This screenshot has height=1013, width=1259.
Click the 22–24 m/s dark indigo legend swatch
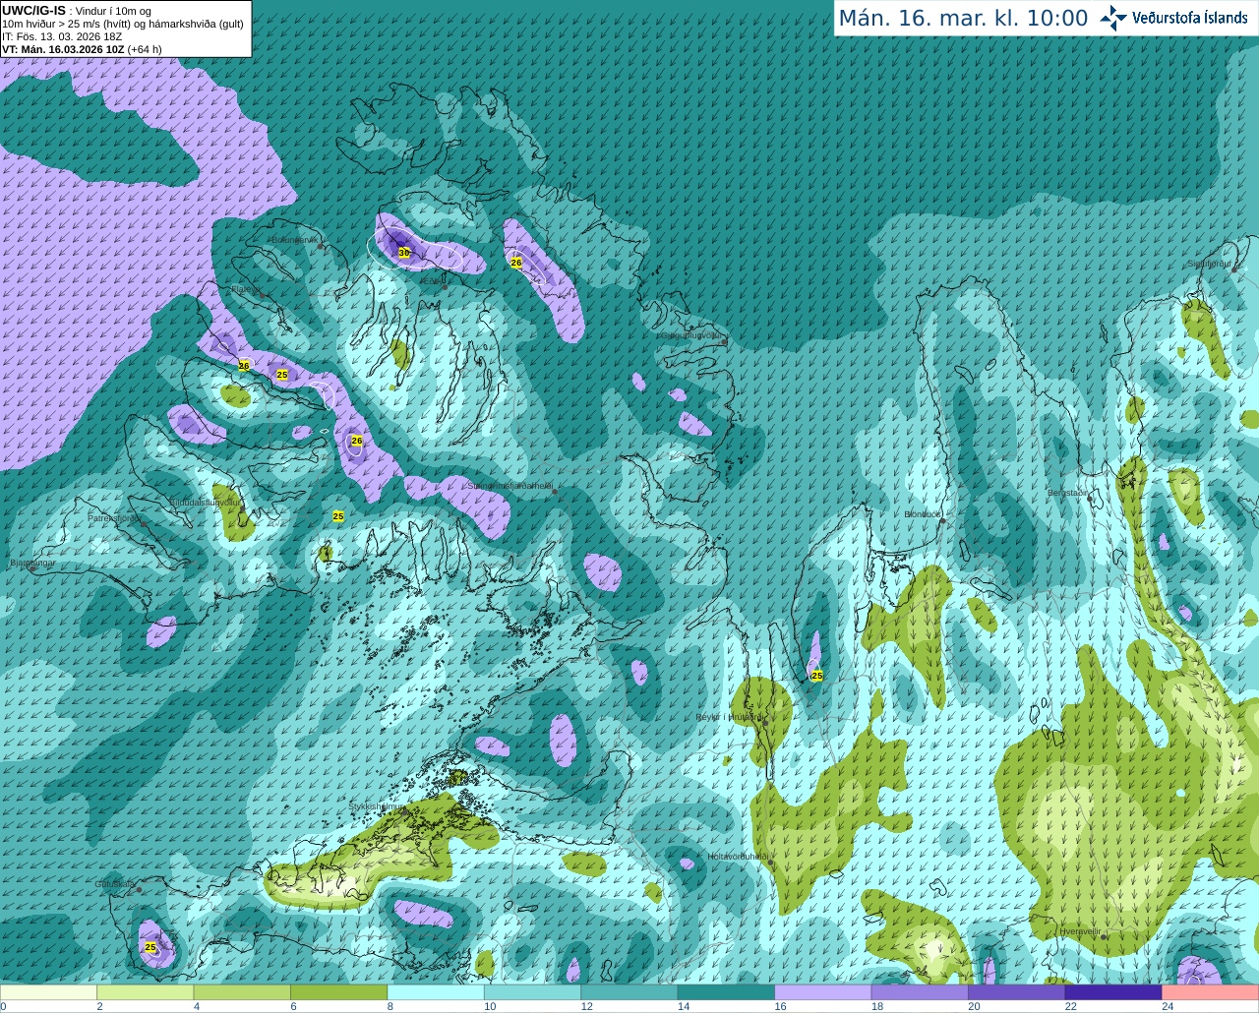1113,992
